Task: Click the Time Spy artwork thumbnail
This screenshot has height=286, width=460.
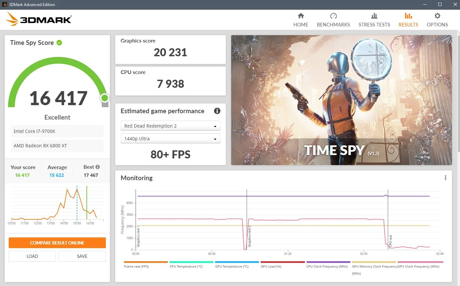Action: (341, 100)
